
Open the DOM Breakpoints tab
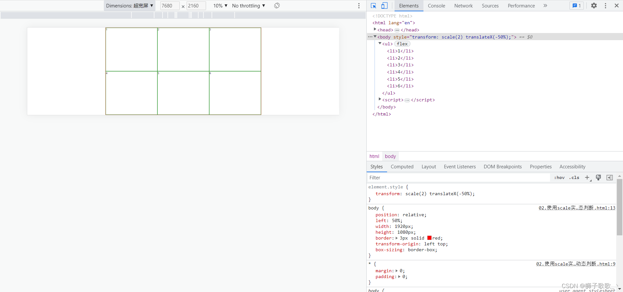click(503, 167)
